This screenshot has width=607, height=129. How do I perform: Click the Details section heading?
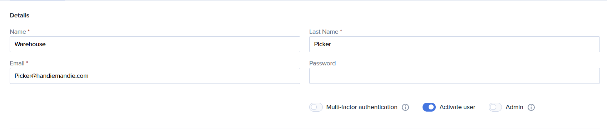(20, 15)
